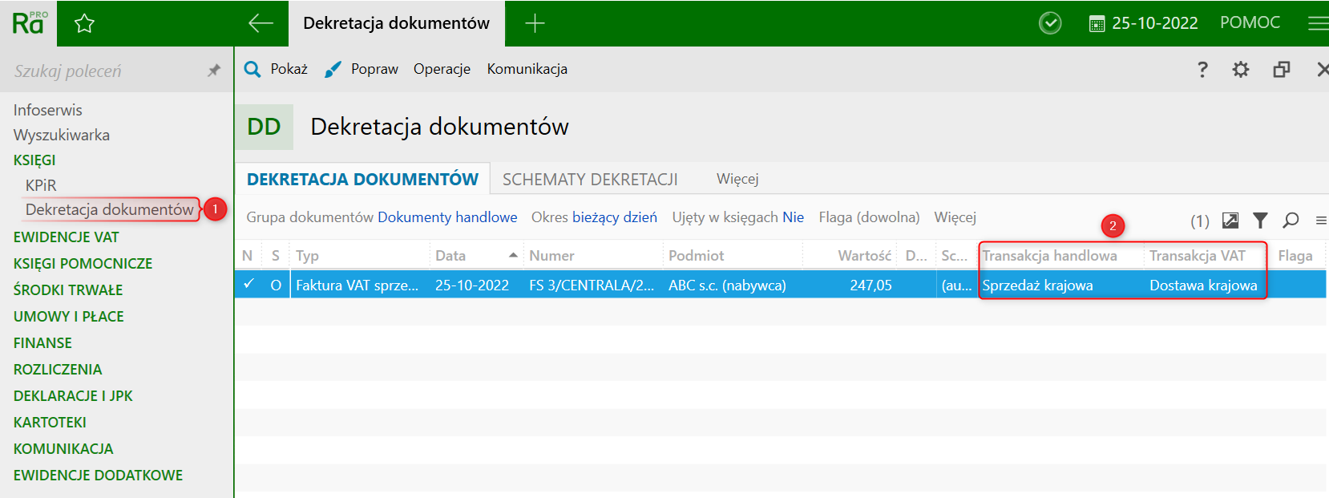Image resolution: width=1329 pixels, height=498 pixels.
Task: Open KARTOTEKI section
Action: click(x=50, y=423)
